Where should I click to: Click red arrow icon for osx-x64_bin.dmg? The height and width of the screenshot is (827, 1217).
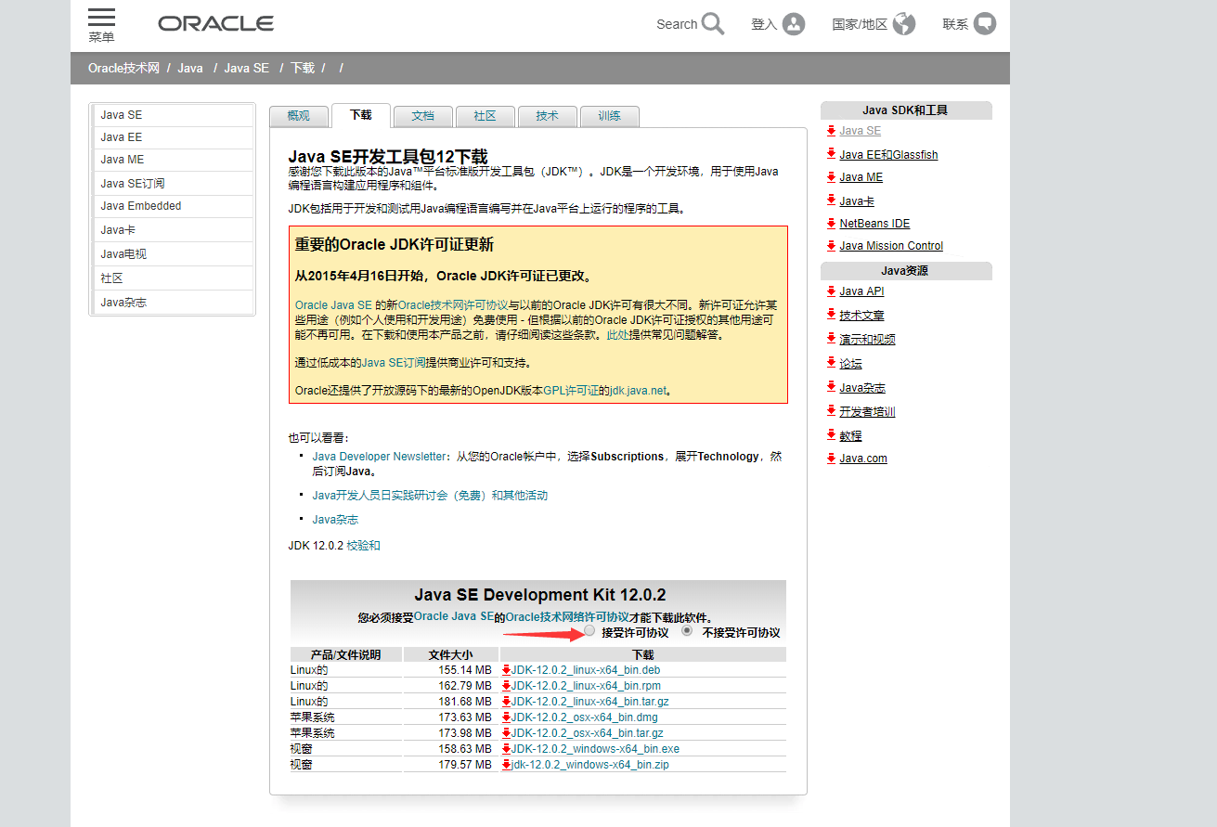(x=506, y=717)
